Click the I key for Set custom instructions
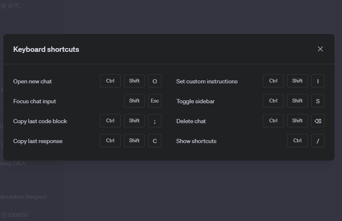 (318, 81)
